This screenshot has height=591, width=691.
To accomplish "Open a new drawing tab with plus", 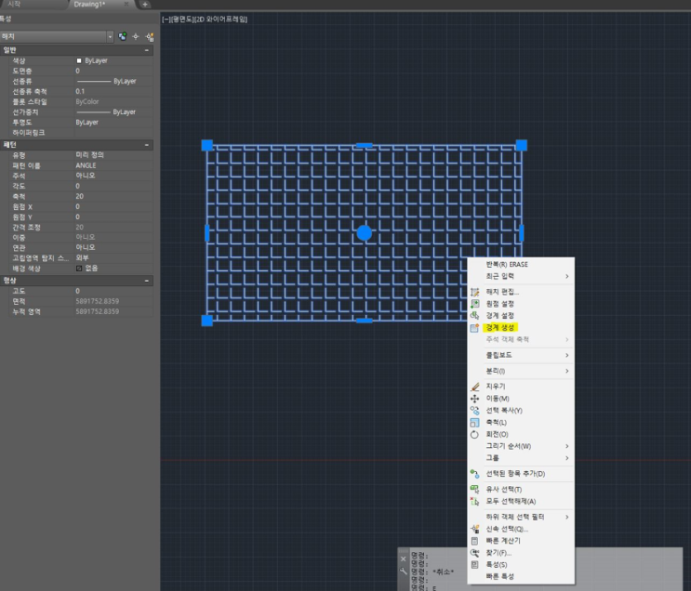I will pyautogui.click(x=145, y=5).
